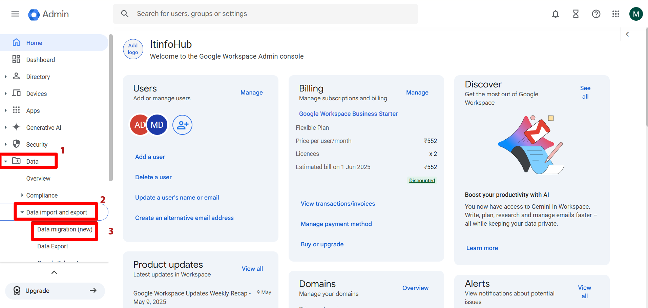This screenshot has width=648, height=308.
Task: Click the search magnifier icon
Action: (x=125, y=14)
